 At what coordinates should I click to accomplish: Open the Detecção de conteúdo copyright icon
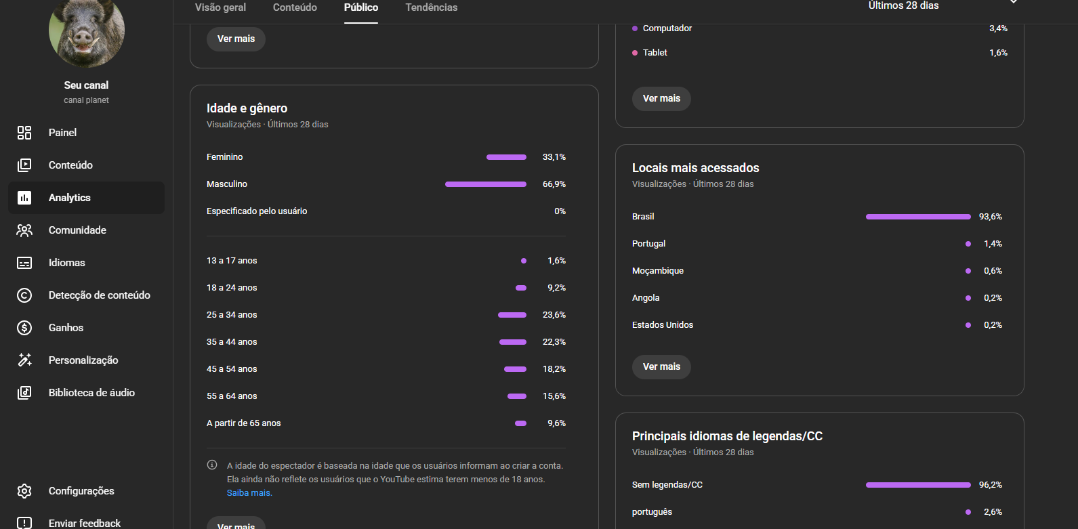point(24,295)
